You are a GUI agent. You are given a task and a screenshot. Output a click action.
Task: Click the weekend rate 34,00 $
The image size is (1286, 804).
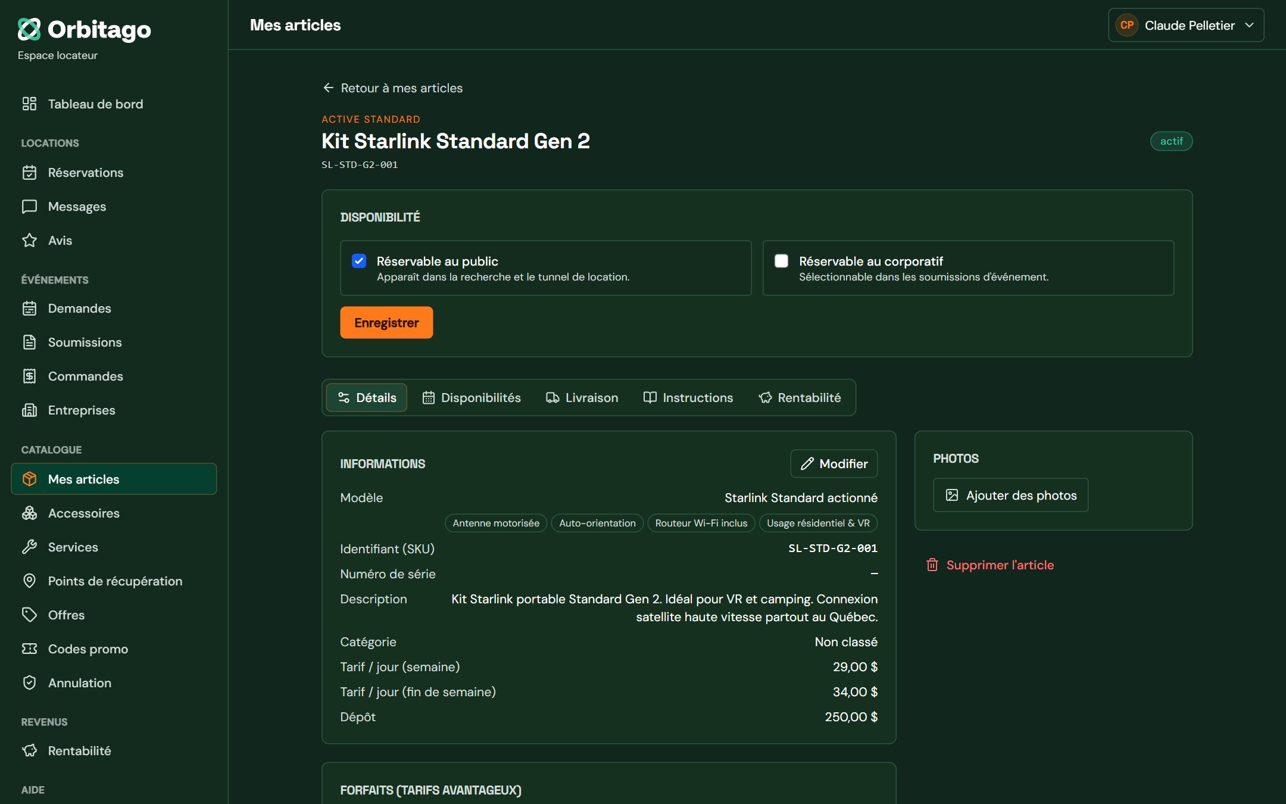point(855,692)
